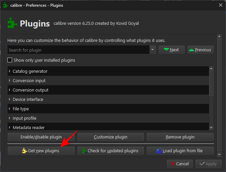
Task: Expand the Device interface category
Action: [x=9, y=99]
